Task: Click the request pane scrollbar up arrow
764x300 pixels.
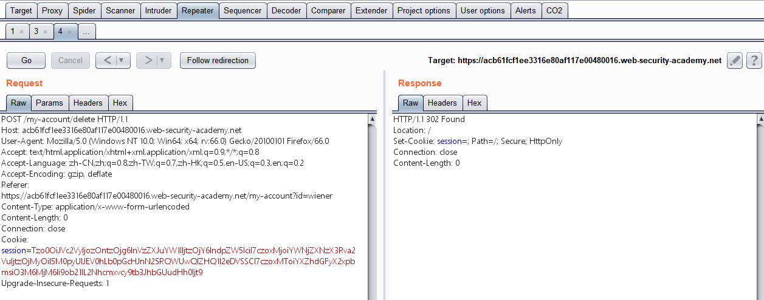Action: (x=372, y=119)
